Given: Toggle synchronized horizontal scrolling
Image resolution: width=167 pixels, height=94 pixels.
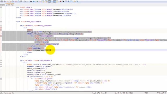Looking at the screenshot, I should [x=46, y=1].
